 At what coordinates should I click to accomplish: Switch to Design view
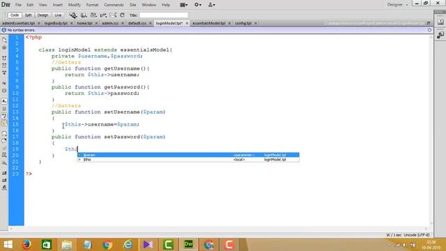tap(43, 15)
